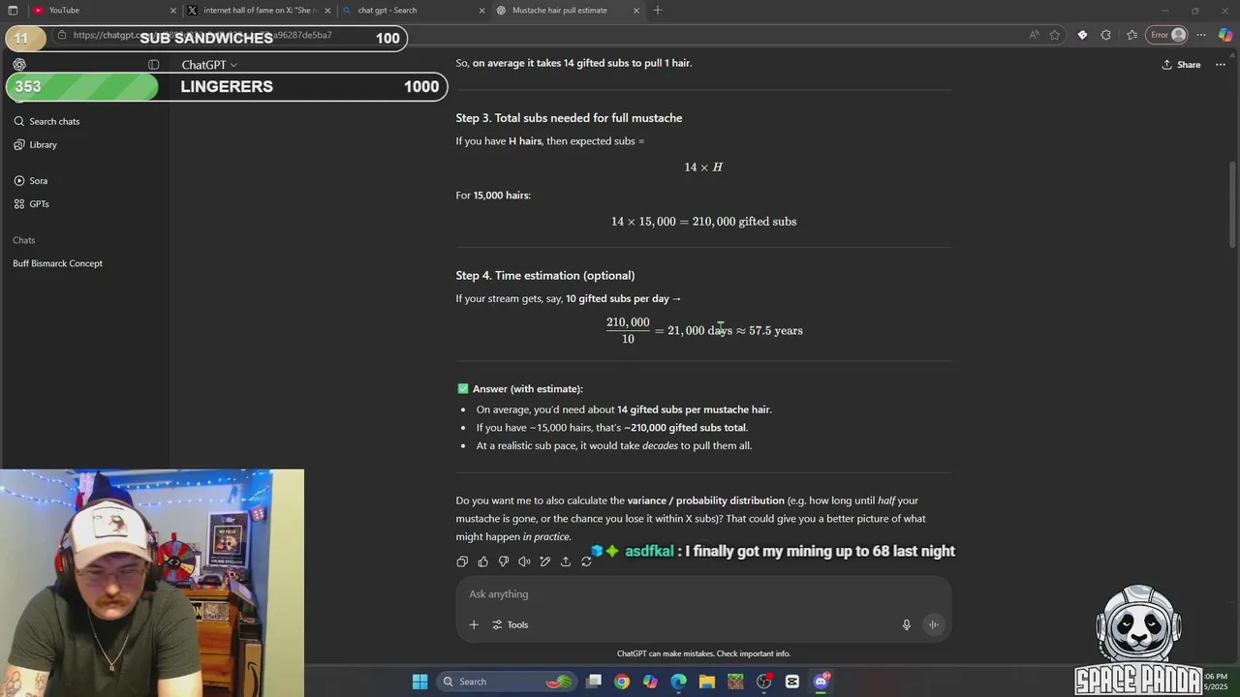Open Microsoft Edge from taskbar
The image size is (1240, 697).
[x=678, y=682]
